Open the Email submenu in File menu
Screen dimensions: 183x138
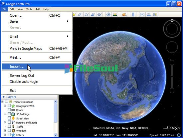(x=37, y=36)
